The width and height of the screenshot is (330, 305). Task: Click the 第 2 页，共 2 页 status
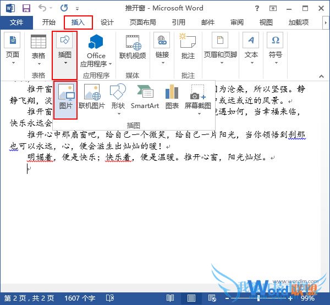[x=29, y=298]
